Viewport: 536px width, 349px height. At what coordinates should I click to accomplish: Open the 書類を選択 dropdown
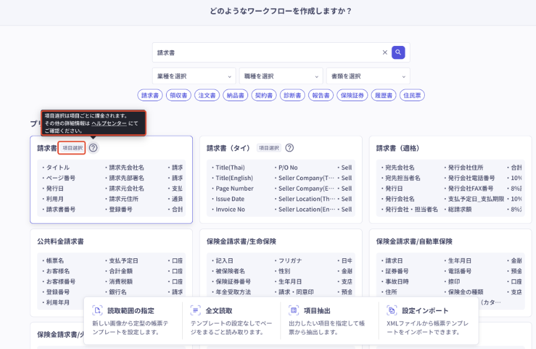(x=368, y=76)
